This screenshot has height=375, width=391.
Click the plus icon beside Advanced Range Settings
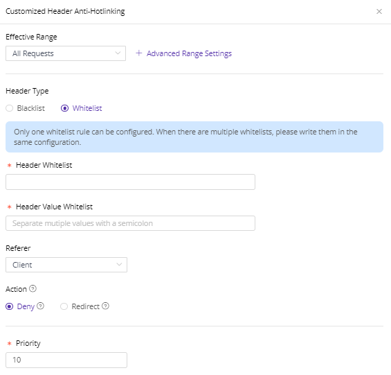coord(139,53)
